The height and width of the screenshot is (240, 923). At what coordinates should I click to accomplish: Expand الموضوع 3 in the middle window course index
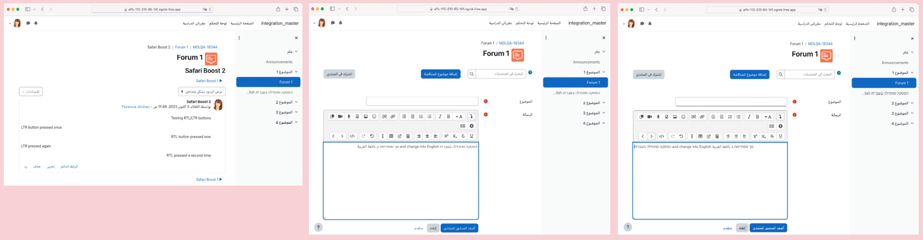click(603, 113)
